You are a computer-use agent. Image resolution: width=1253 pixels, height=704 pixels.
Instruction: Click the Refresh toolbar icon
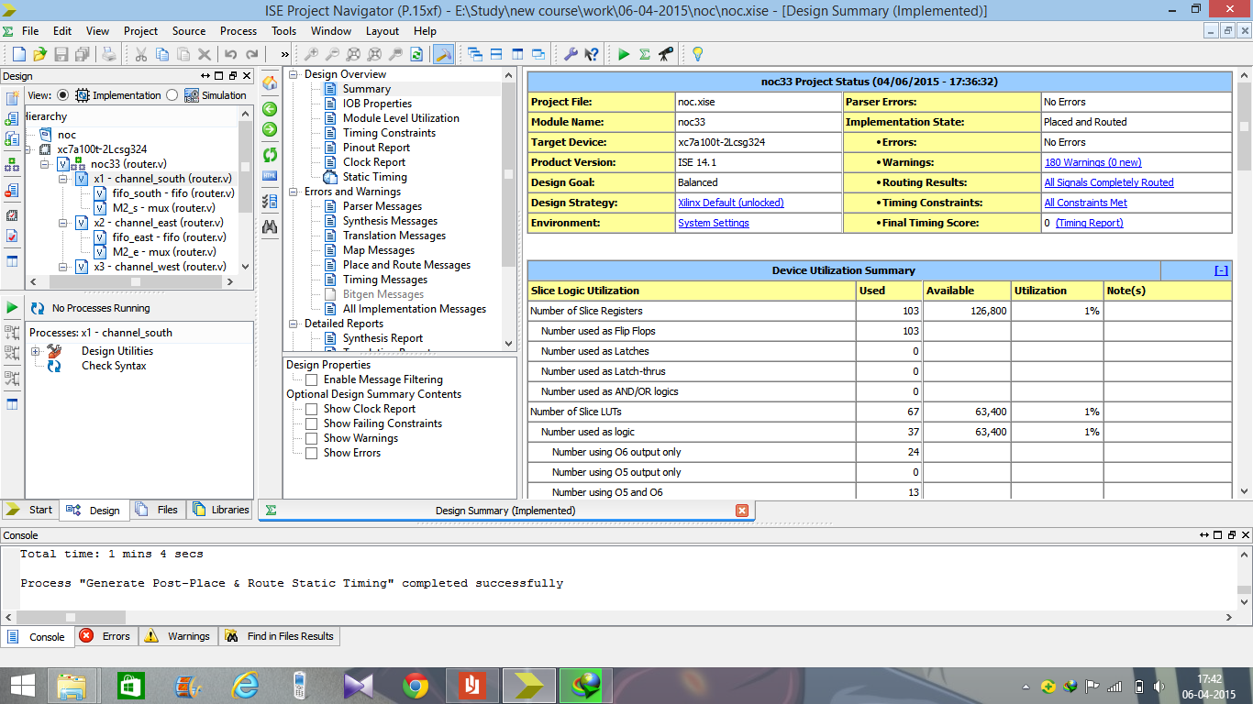click(416, 54)
